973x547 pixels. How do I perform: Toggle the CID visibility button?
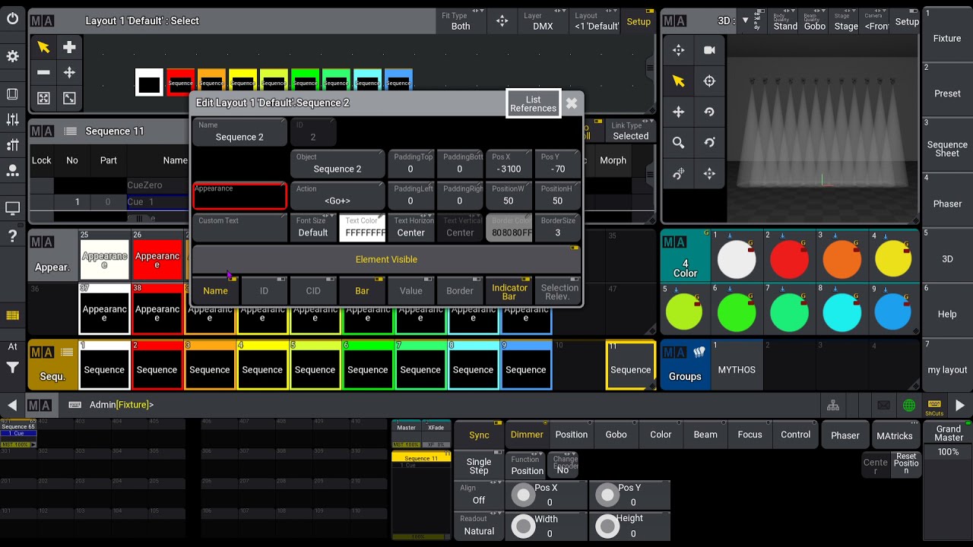click(x=313, y=290)
